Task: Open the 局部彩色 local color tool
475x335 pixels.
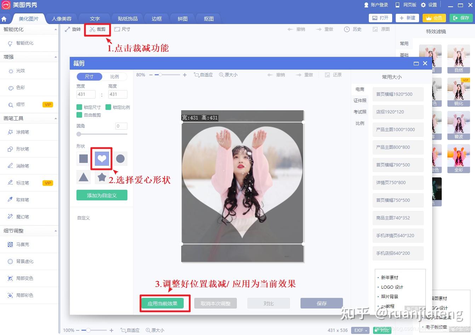Action: [29, 295]
